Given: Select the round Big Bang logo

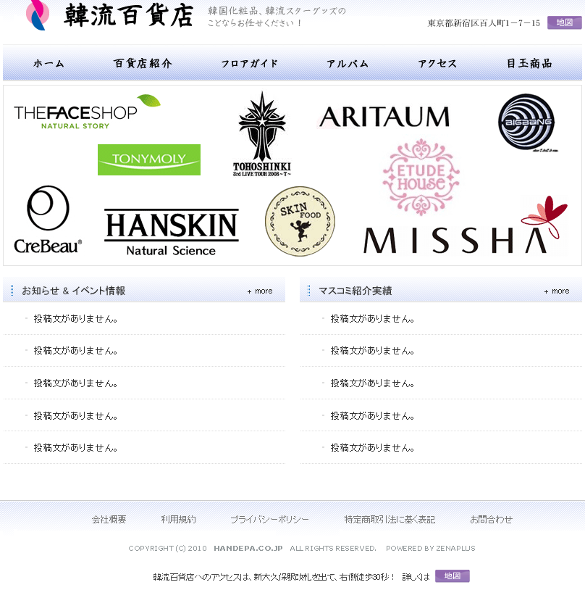Looking at the screenshot, I should [x=526, y=122].
